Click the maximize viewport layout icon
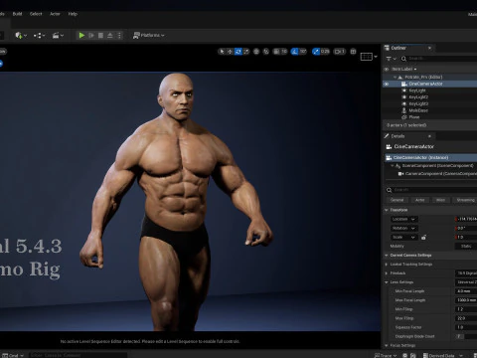This screenshot has height=358, width=477. pos(354,52)
